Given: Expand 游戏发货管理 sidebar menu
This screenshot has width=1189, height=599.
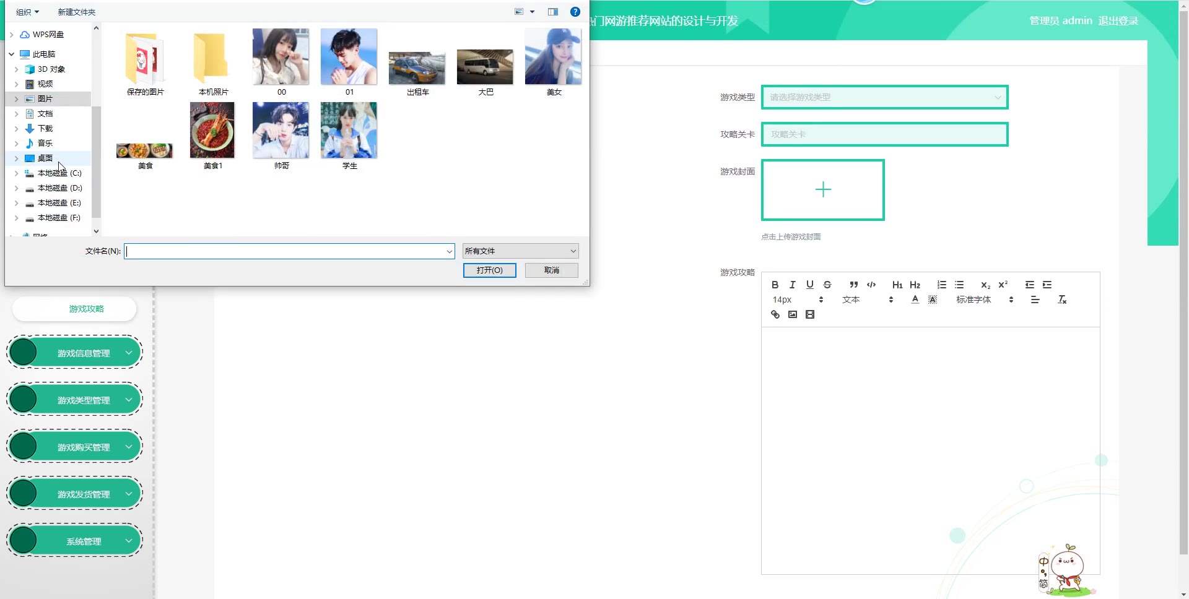Looking at the screenshot, I should click(75, 494).
